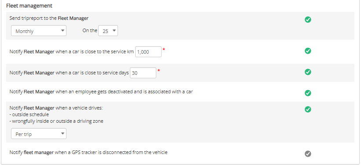Open the day 25 dropdown
The height and width of the screenshot is (165, 361).
108,31
